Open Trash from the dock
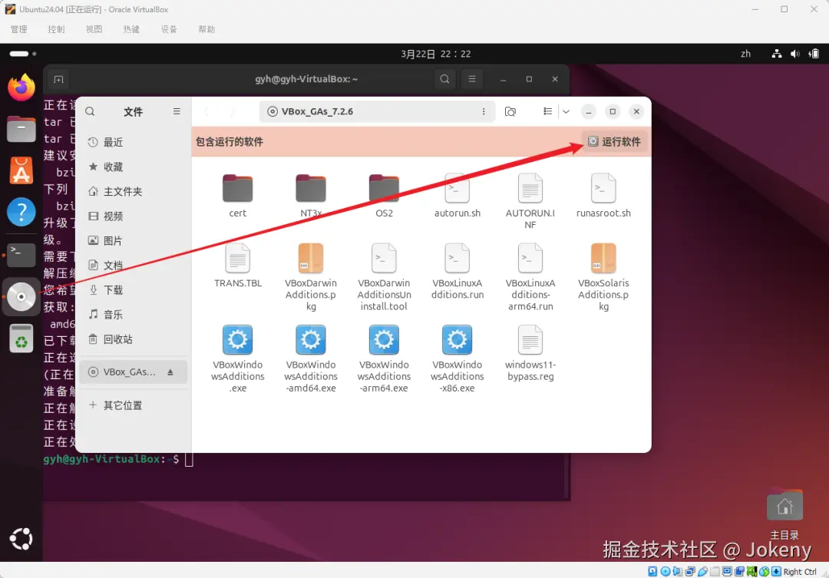Viewport: 829px width, 578px height. pos(21,339)
